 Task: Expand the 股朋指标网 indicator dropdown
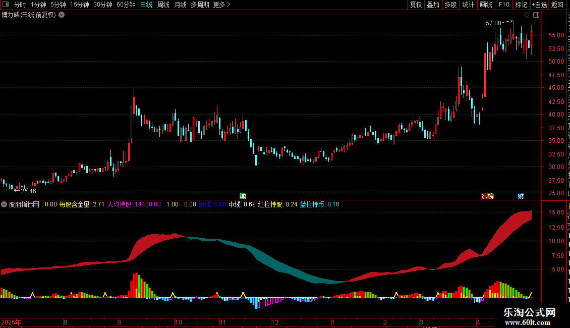(4, 204)
